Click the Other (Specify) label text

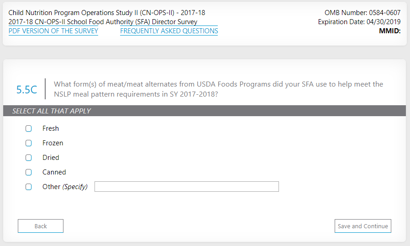[65, 187]
